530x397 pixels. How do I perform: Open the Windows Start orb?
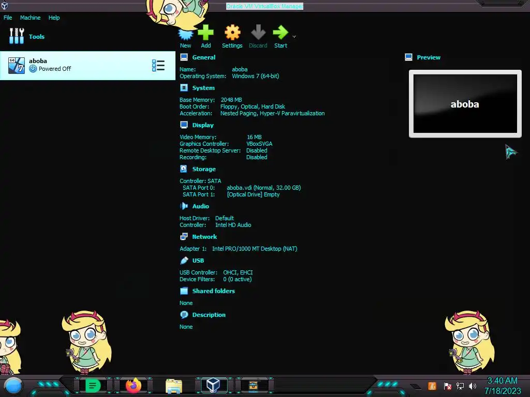pos(13,386)
